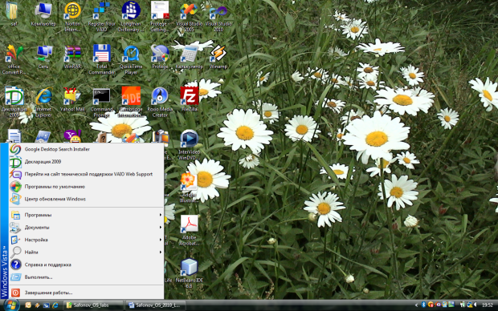Open Winamp desktop shortcut
The image size is (498, 311).
(x=218, y=56)
